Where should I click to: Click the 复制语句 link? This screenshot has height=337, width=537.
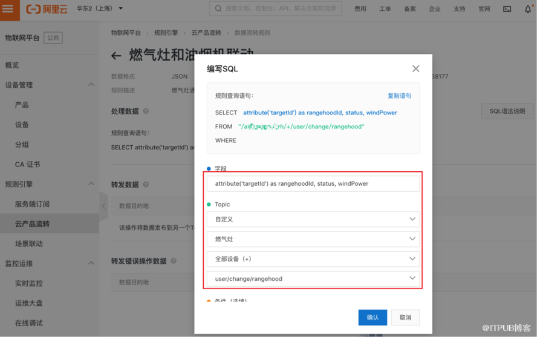(399, 96)
